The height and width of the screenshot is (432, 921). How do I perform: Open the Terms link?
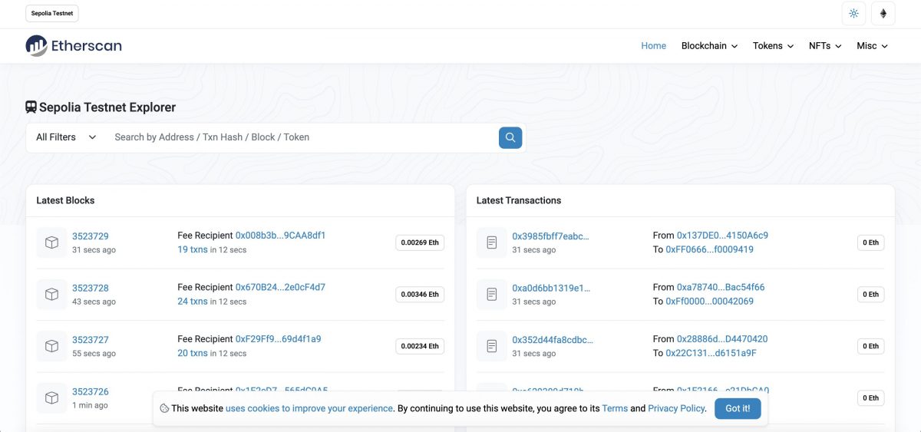[x=615, y=408]
